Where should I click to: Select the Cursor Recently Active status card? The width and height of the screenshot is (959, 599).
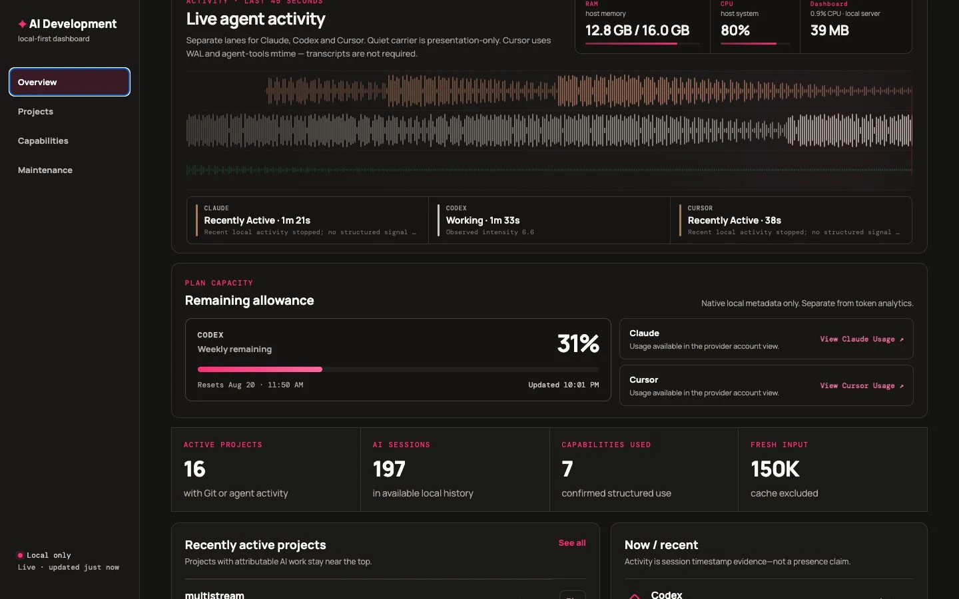coord(791,220)
